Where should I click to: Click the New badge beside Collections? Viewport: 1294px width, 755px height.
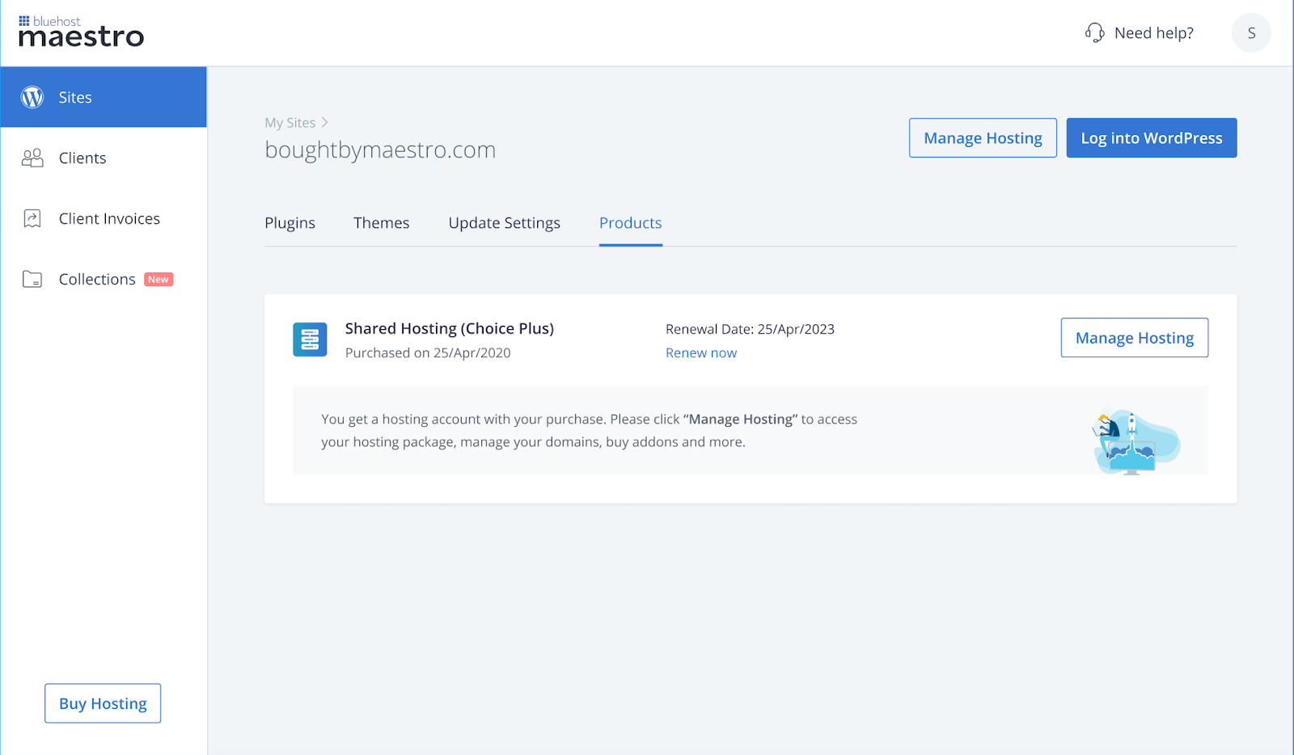(x=159, y=280)
